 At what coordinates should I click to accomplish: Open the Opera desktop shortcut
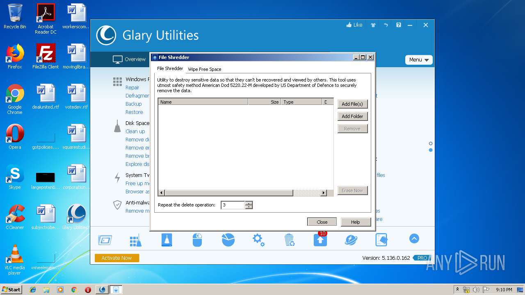15,137
